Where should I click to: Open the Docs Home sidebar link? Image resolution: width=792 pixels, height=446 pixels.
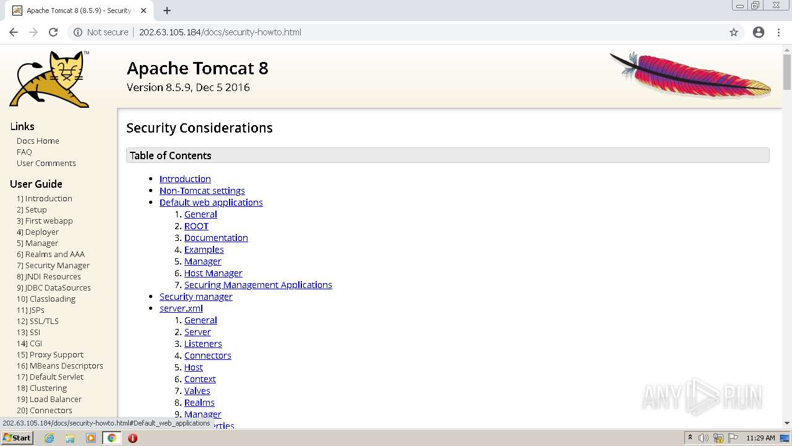(x=38, y=141)
